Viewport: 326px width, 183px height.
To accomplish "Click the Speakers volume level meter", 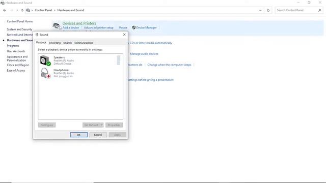I will (119, 60).
